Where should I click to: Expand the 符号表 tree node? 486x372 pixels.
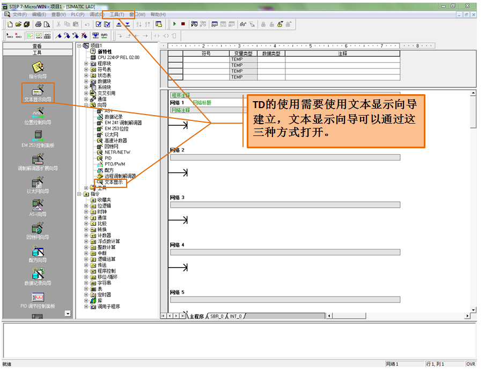86,69
